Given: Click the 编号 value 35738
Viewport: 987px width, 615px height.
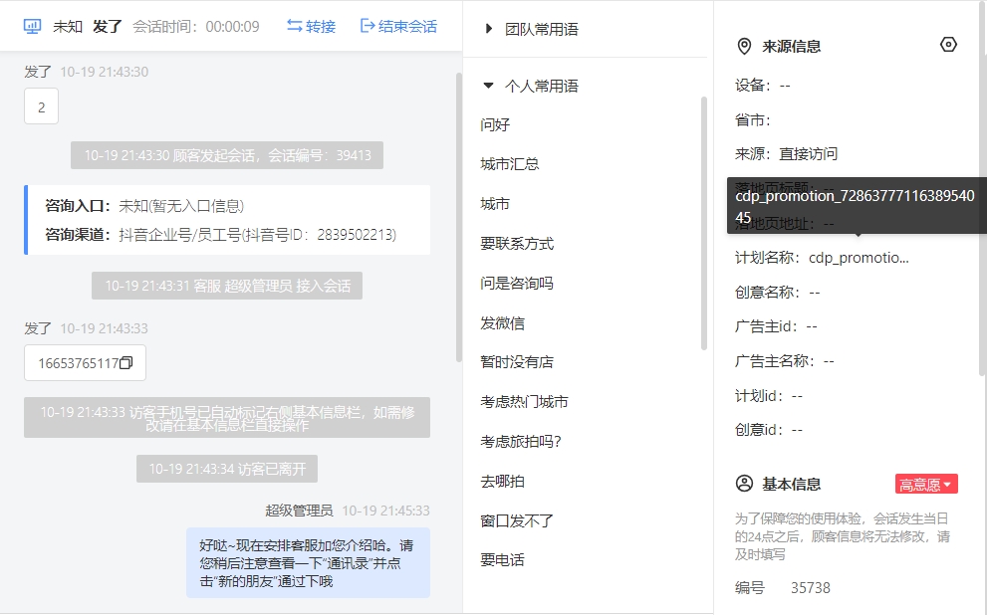Looking at the screenshot, I should [810, 588].
